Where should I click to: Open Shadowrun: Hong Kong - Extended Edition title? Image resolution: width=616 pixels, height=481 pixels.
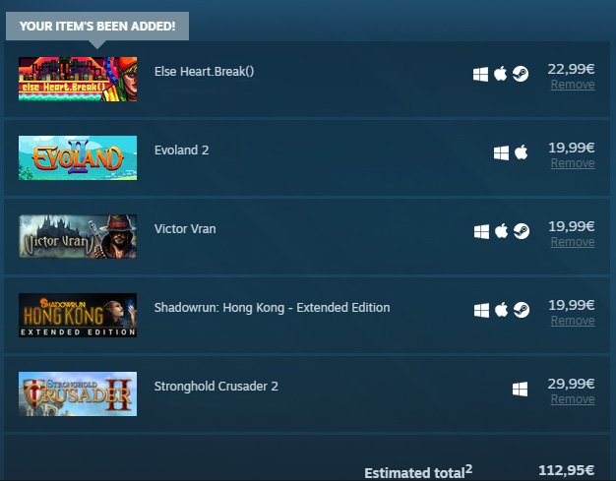272,308
